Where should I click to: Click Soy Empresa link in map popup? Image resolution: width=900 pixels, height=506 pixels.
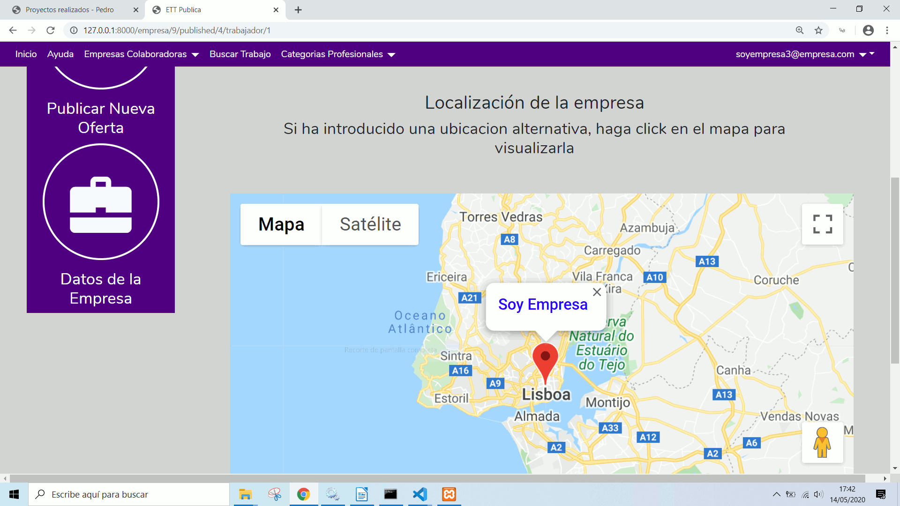click(x=543, y=305)
